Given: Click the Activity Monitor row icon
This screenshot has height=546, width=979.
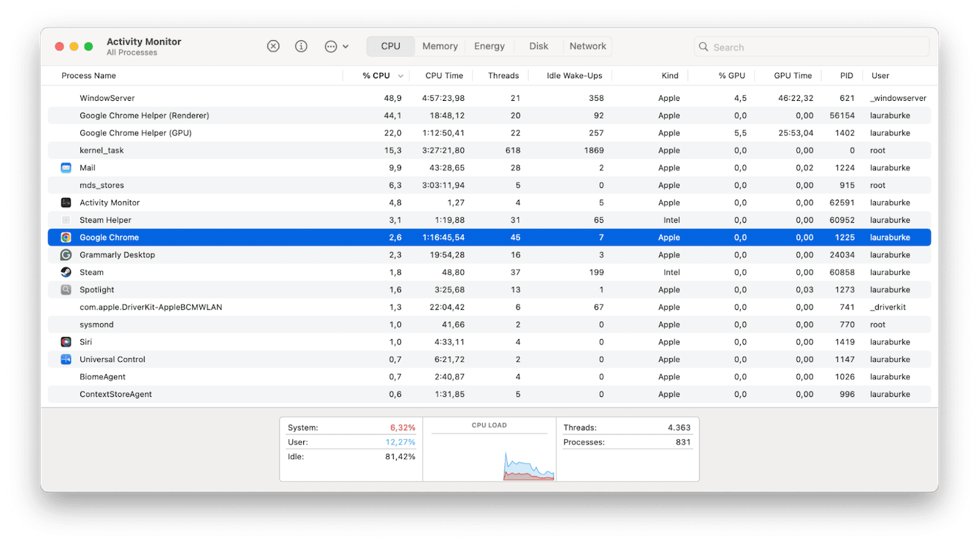Looking at the screenshot, I should tap(66, 203).
